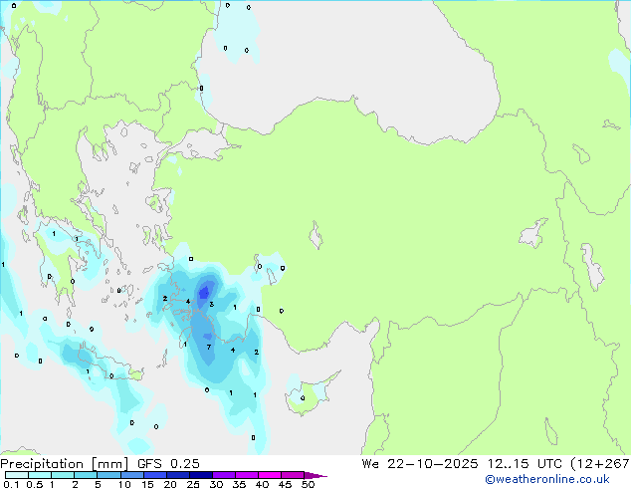Viewport: 631px width, 488px height.
Task: Click the 1–2 mm legend color swatch
Action: click(63, 475)
